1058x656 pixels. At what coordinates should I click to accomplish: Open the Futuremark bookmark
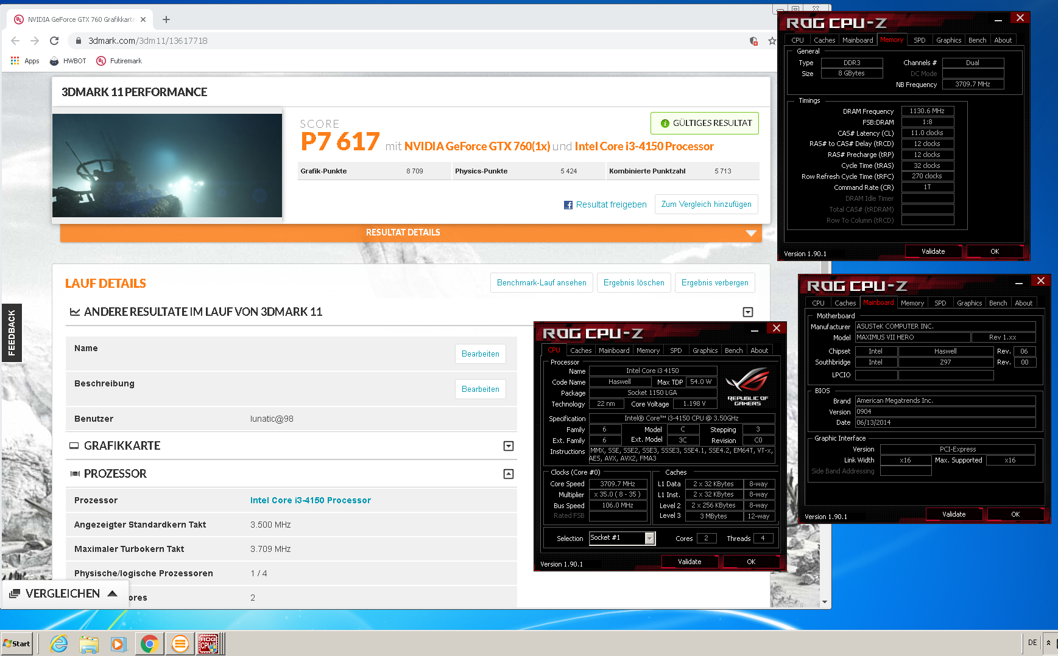point(119,61)
